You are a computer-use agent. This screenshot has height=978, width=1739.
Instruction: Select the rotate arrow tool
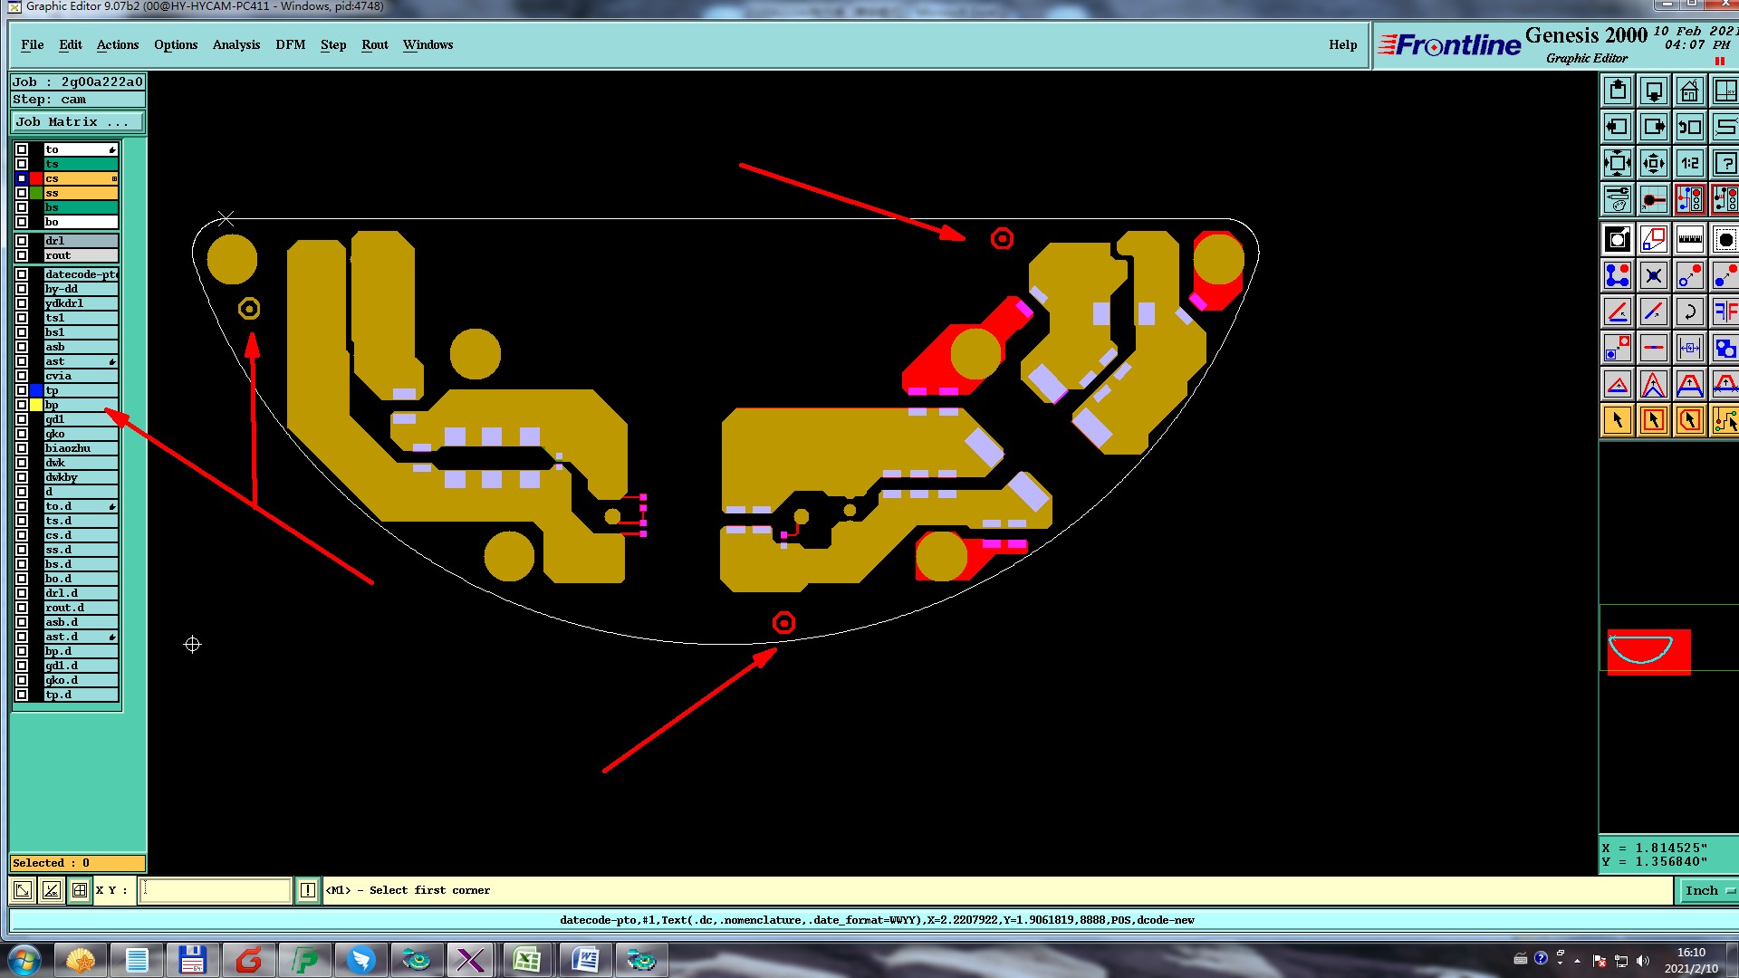tap(1690, 312)
